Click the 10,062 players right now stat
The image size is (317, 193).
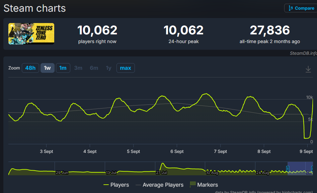[97, 34]
